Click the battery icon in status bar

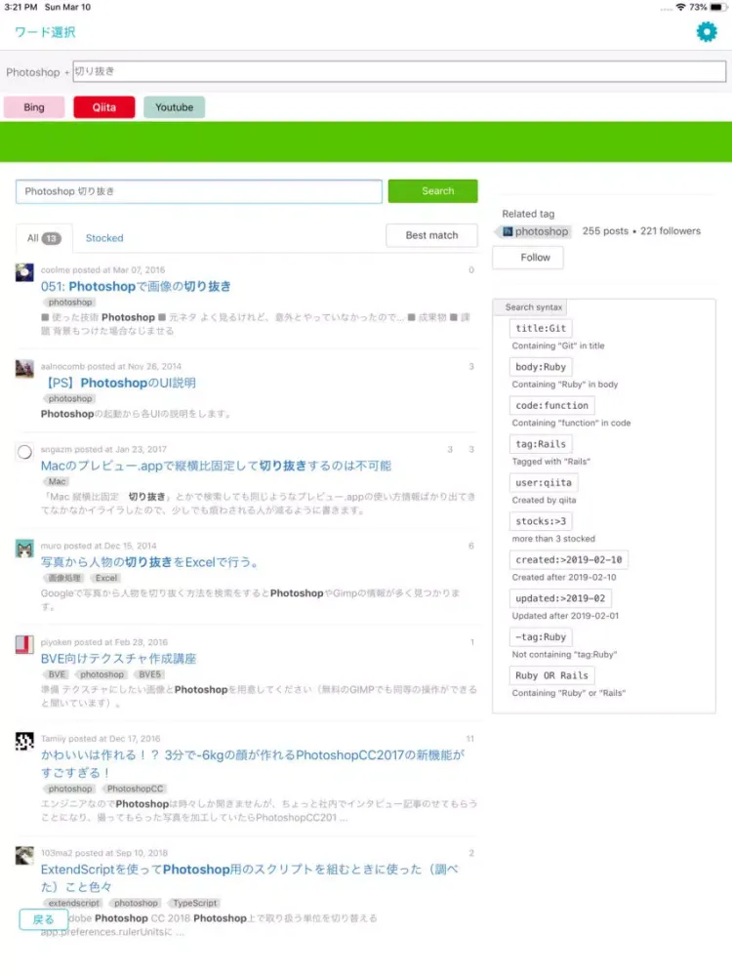(718, 7)
